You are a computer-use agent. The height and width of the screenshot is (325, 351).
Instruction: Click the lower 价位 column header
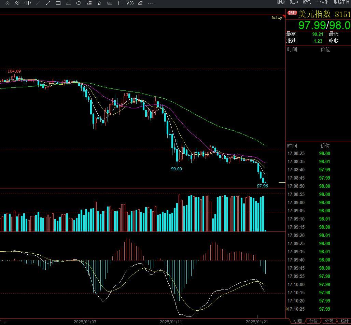tap(325, 146)
